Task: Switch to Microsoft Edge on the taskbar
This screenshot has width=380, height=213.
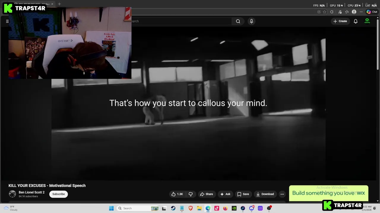Action: 208,208
